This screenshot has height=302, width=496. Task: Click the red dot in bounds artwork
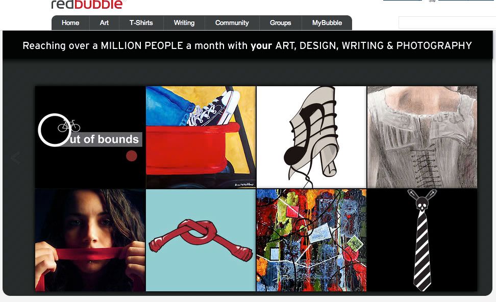point(132,156)
